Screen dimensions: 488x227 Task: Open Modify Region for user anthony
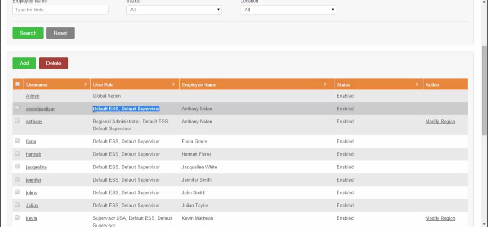point(440,122)
